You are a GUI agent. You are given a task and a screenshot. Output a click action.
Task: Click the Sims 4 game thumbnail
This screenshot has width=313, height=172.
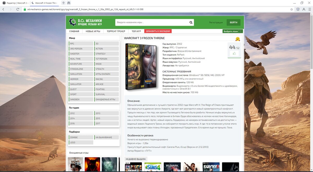(x=153, y=167)
